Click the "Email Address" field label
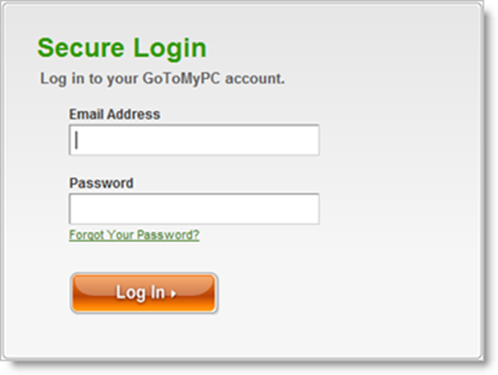This screenshot has width=498, height=375. click(x=114, y=114)
